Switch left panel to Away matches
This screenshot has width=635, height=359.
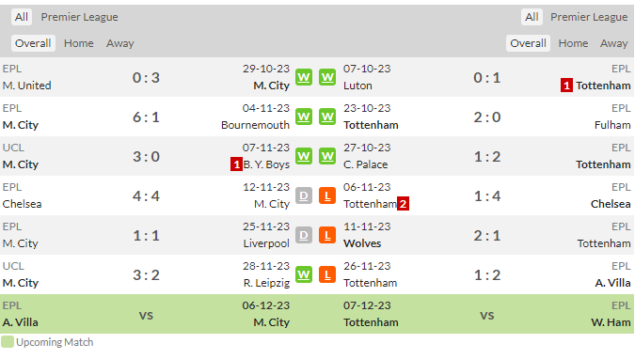119,43
